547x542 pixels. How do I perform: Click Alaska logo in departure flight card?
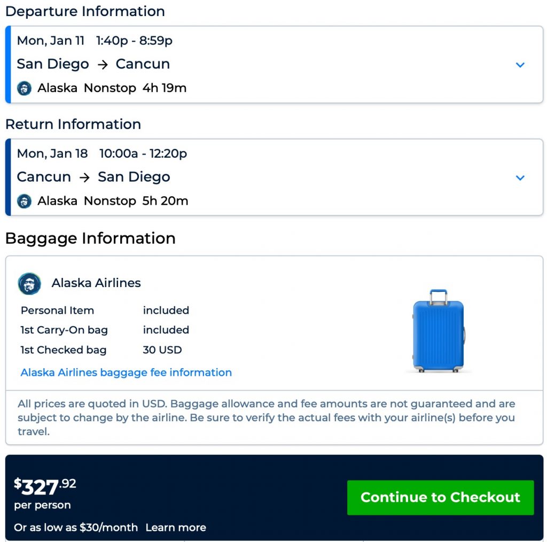(x=24, y=88)
